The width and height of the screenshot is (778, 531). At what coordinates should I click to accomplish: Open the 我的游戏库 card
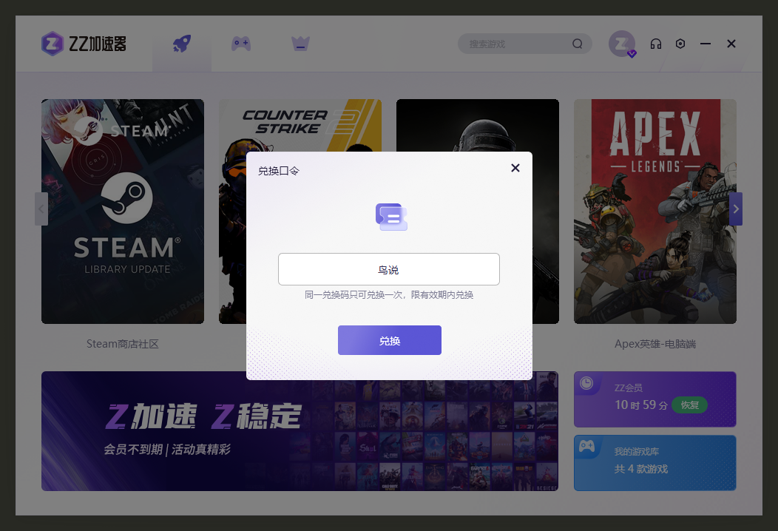tap(655, 463)
